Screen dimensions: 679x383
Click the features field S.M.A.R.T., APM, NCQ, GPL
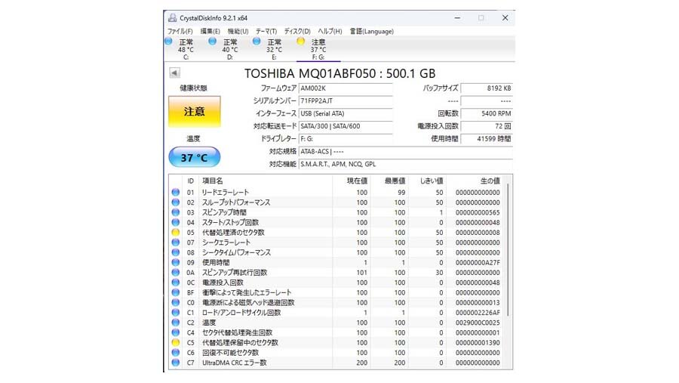coord(406,164)
